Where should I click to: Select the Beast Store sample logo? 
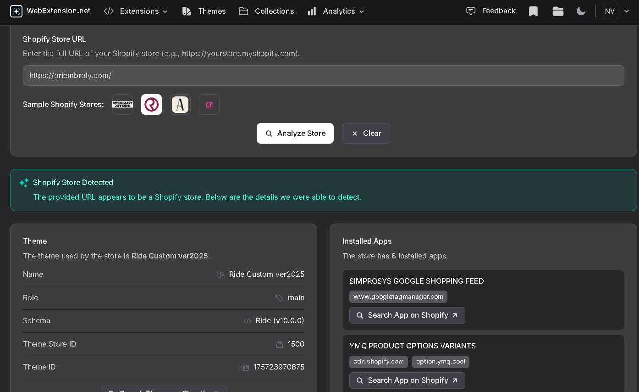click(122, 105)
